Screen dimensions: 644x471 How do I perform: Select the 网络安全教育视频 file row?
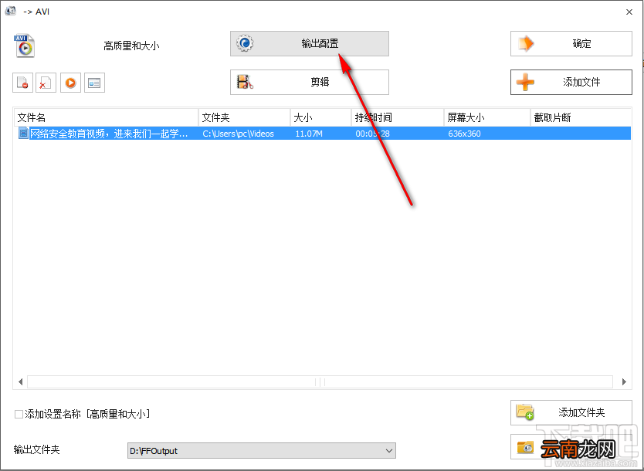pos(323,134)
